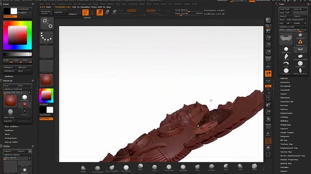The height and width of the screenshot is (174, 311).
Task: Open the Render menu
Action: 142,4
